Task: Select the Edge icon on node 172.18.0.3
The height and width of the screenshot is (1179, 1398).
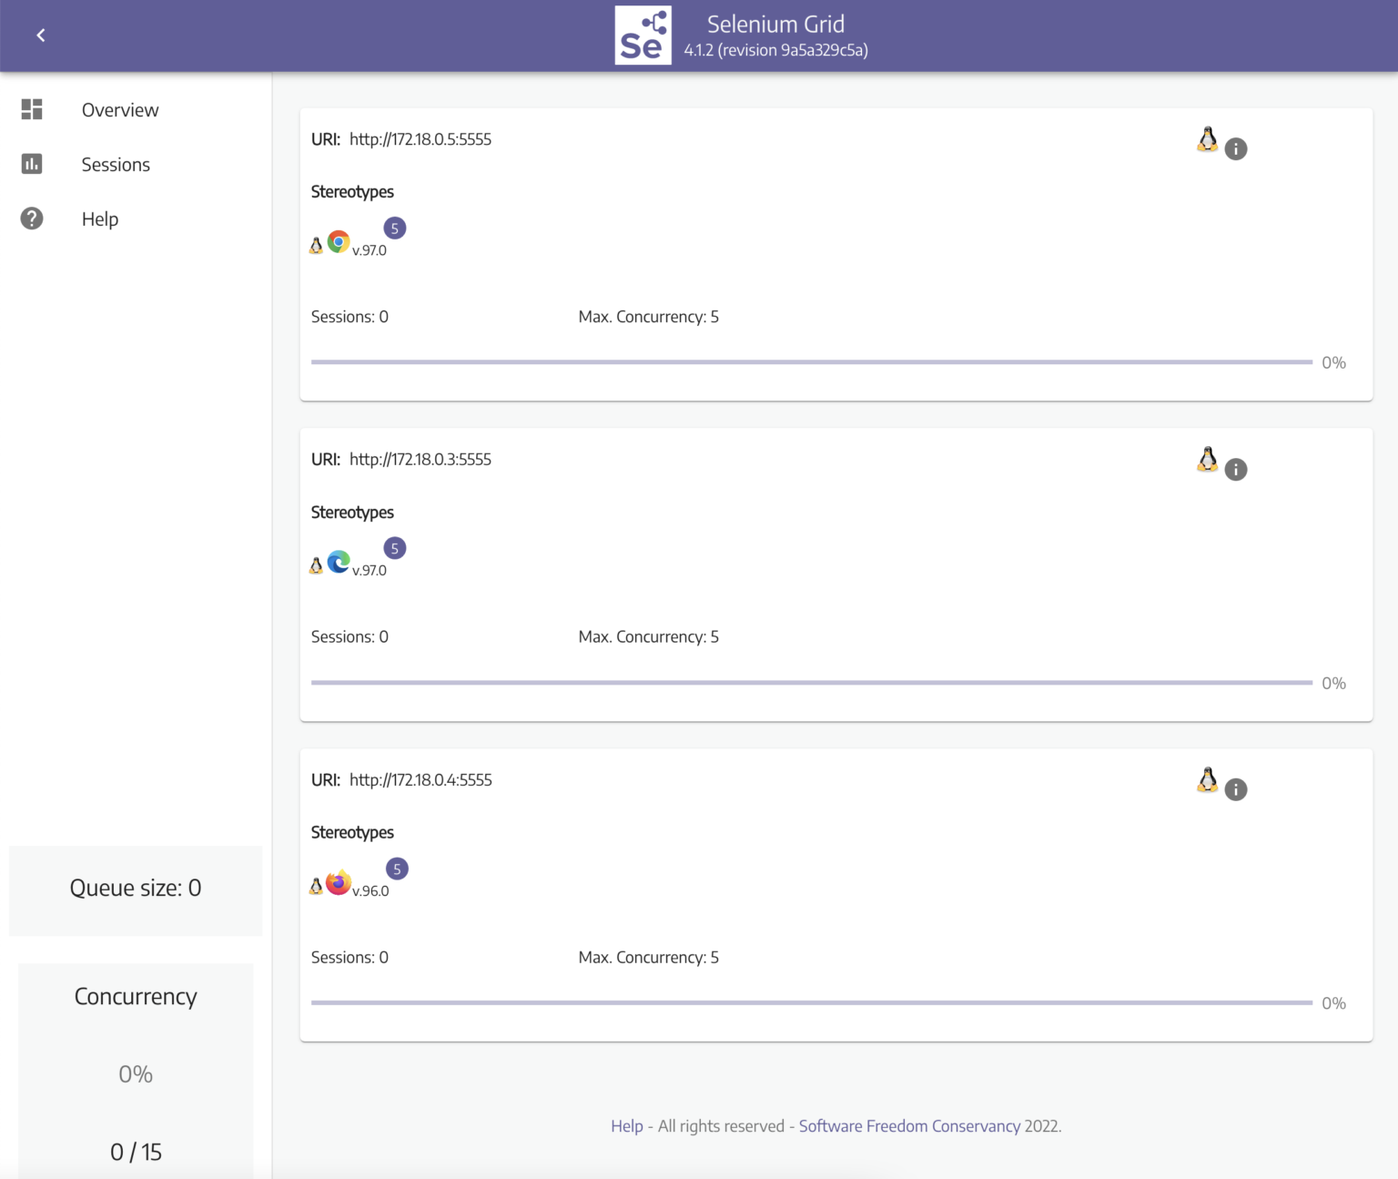Action: 338,563
